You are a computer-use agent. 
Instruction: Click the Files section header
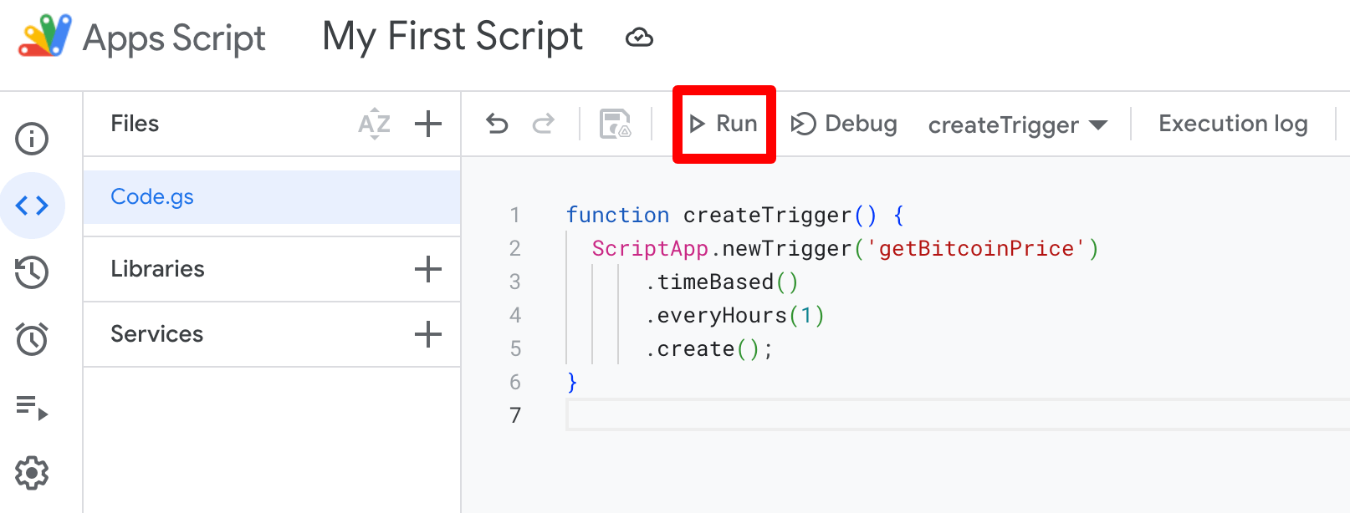(x=135, y=124)
